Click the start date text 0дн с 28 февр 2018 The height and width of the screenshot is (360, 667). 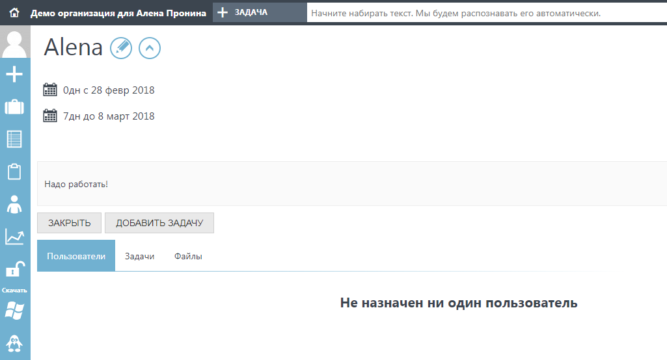click(x=109, y=90)
